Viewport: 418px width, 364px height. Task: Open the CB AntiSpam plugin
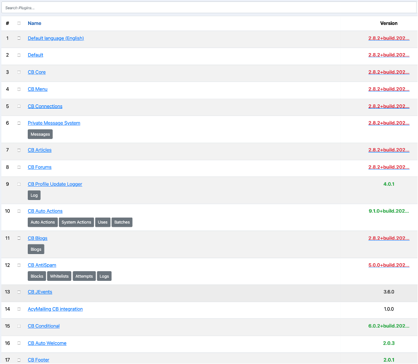(42, 265)
